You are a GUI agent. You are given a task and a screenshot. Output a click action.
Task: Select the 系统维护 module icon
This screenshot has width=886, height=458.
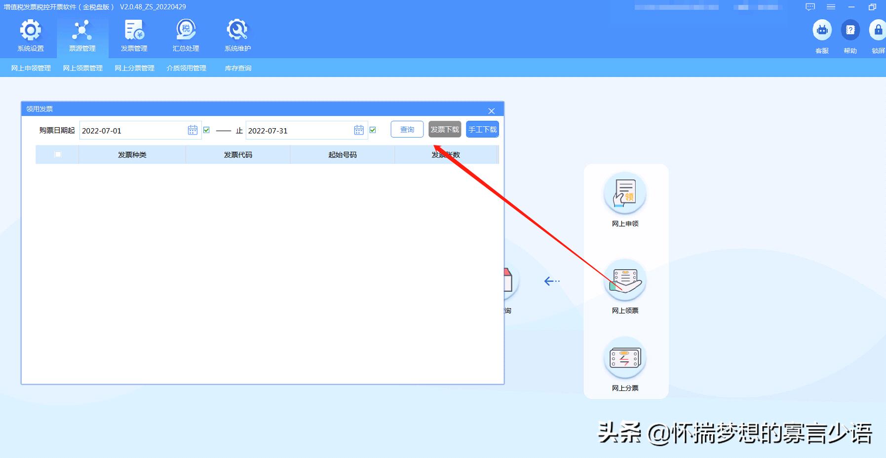(x=237, y=35)
